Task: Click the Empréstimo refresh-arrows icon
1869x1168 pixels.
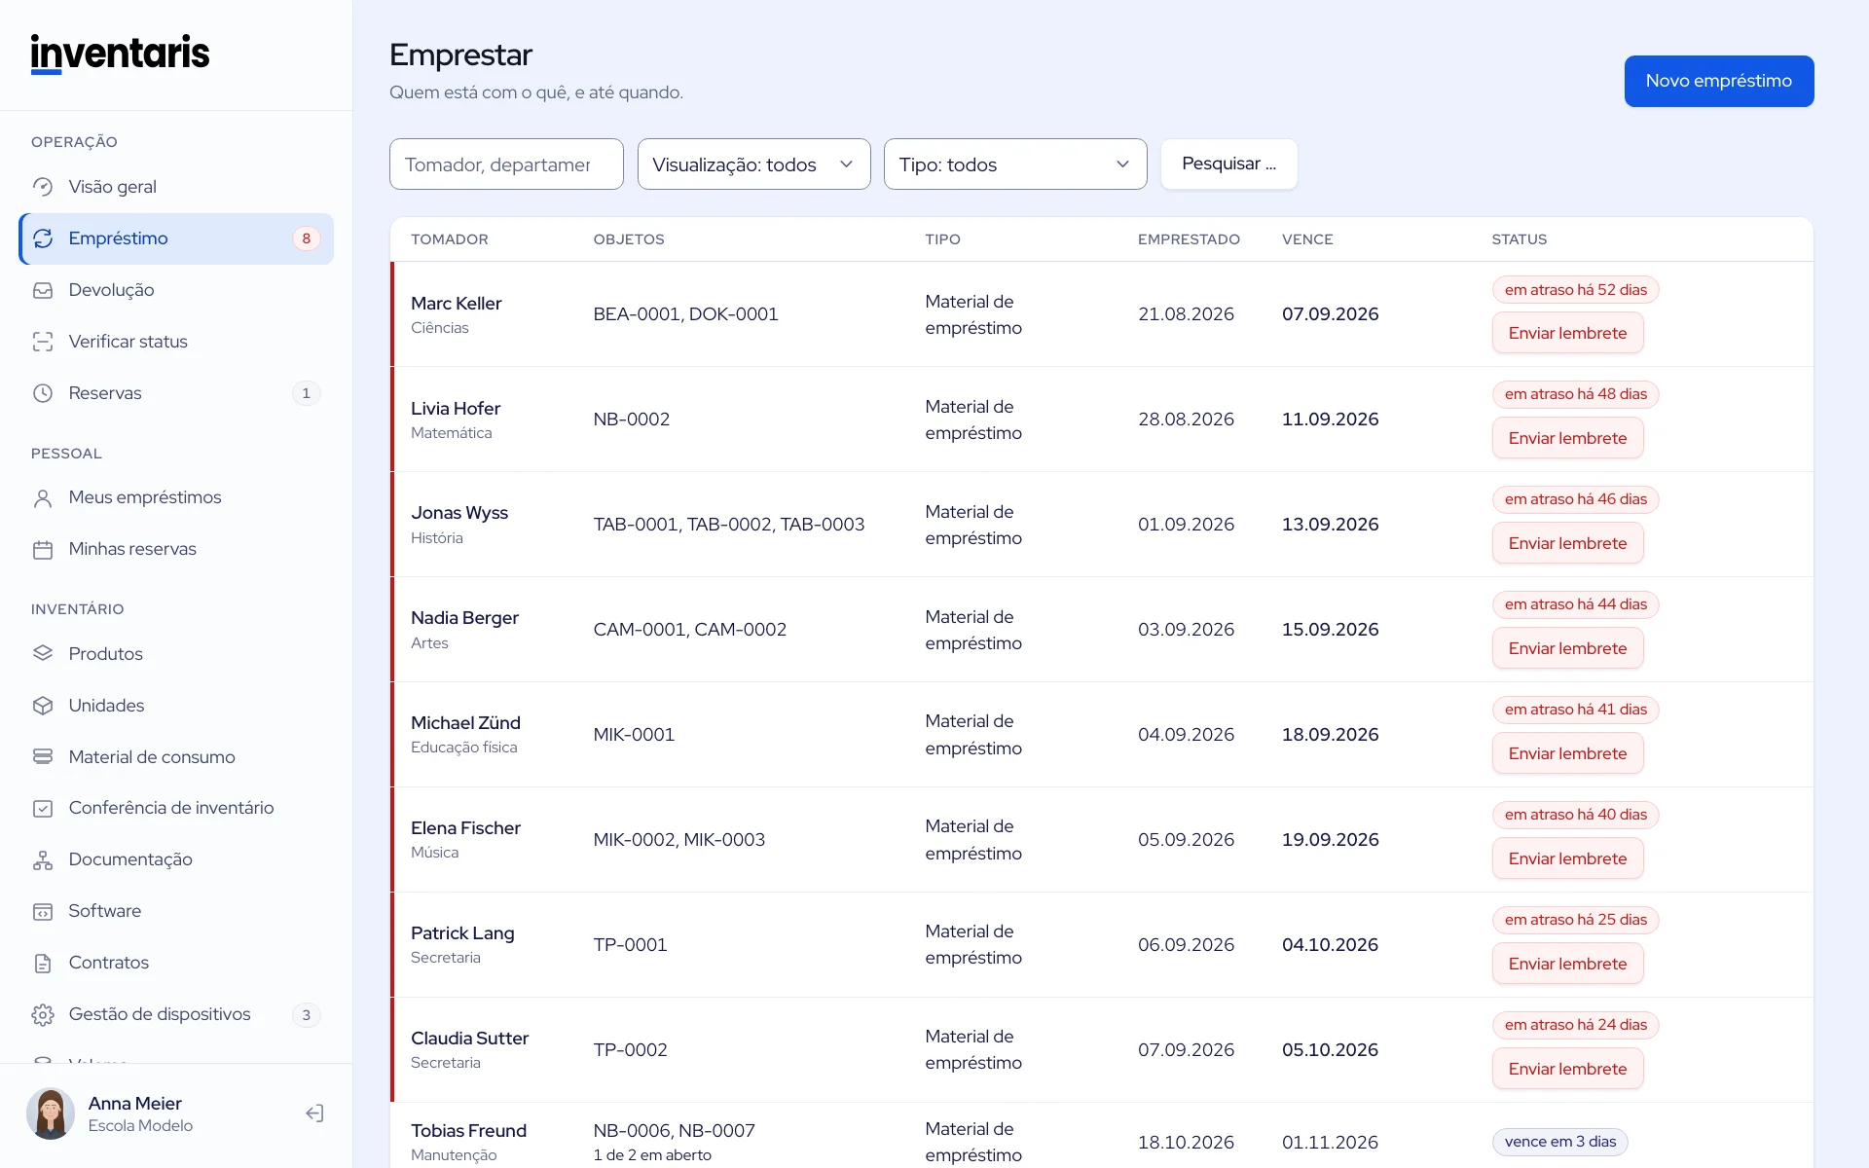Action: [43, 238]
